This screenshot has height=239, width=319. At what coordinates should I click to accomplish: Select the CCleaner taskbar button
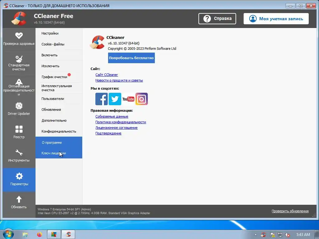[68, 235]
